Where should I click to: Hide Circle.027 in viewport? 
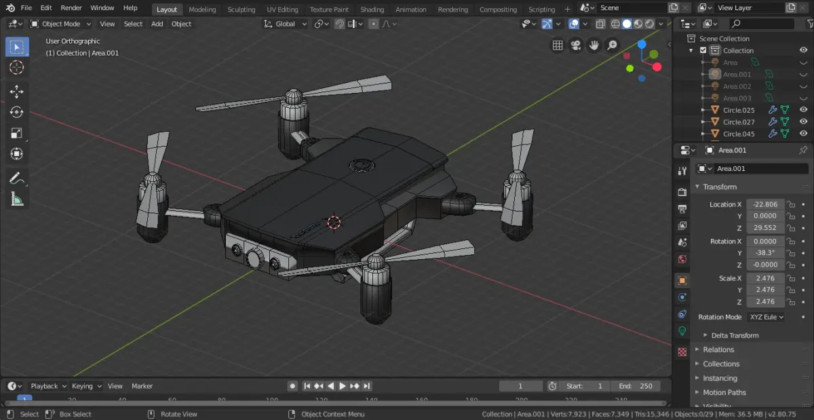[x=803, y=122]
